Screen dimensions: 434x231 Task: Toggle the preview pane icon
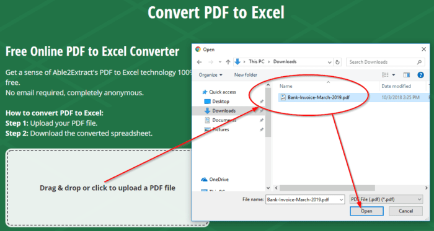pos(407,75)
